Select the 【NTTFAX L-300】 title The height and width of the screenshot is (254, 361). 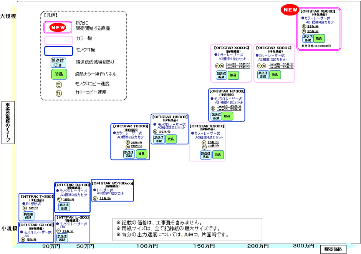[73, 217]
